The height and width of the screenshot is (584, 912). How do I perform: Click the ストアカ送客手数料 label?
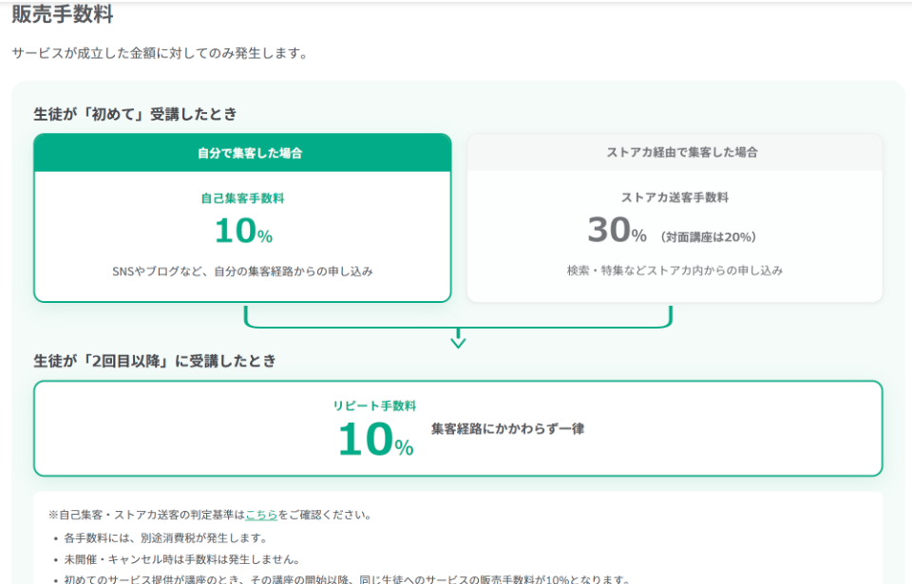pos(674,198)
